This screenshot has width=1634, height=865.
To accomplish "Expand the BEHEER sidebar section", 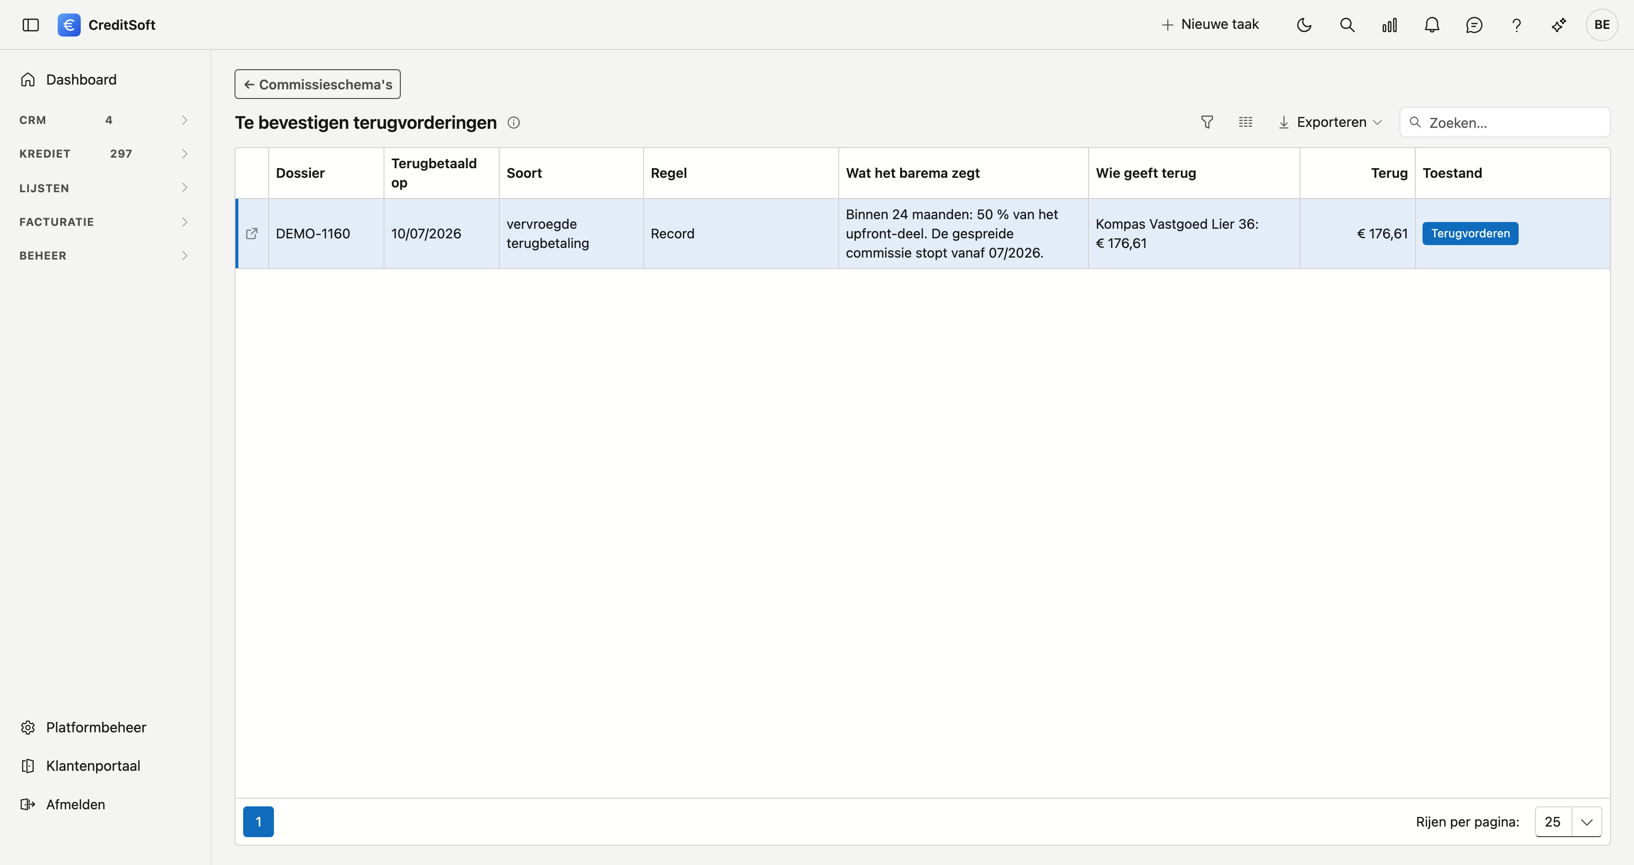I will pyautogui.click(x=105, y=256).
